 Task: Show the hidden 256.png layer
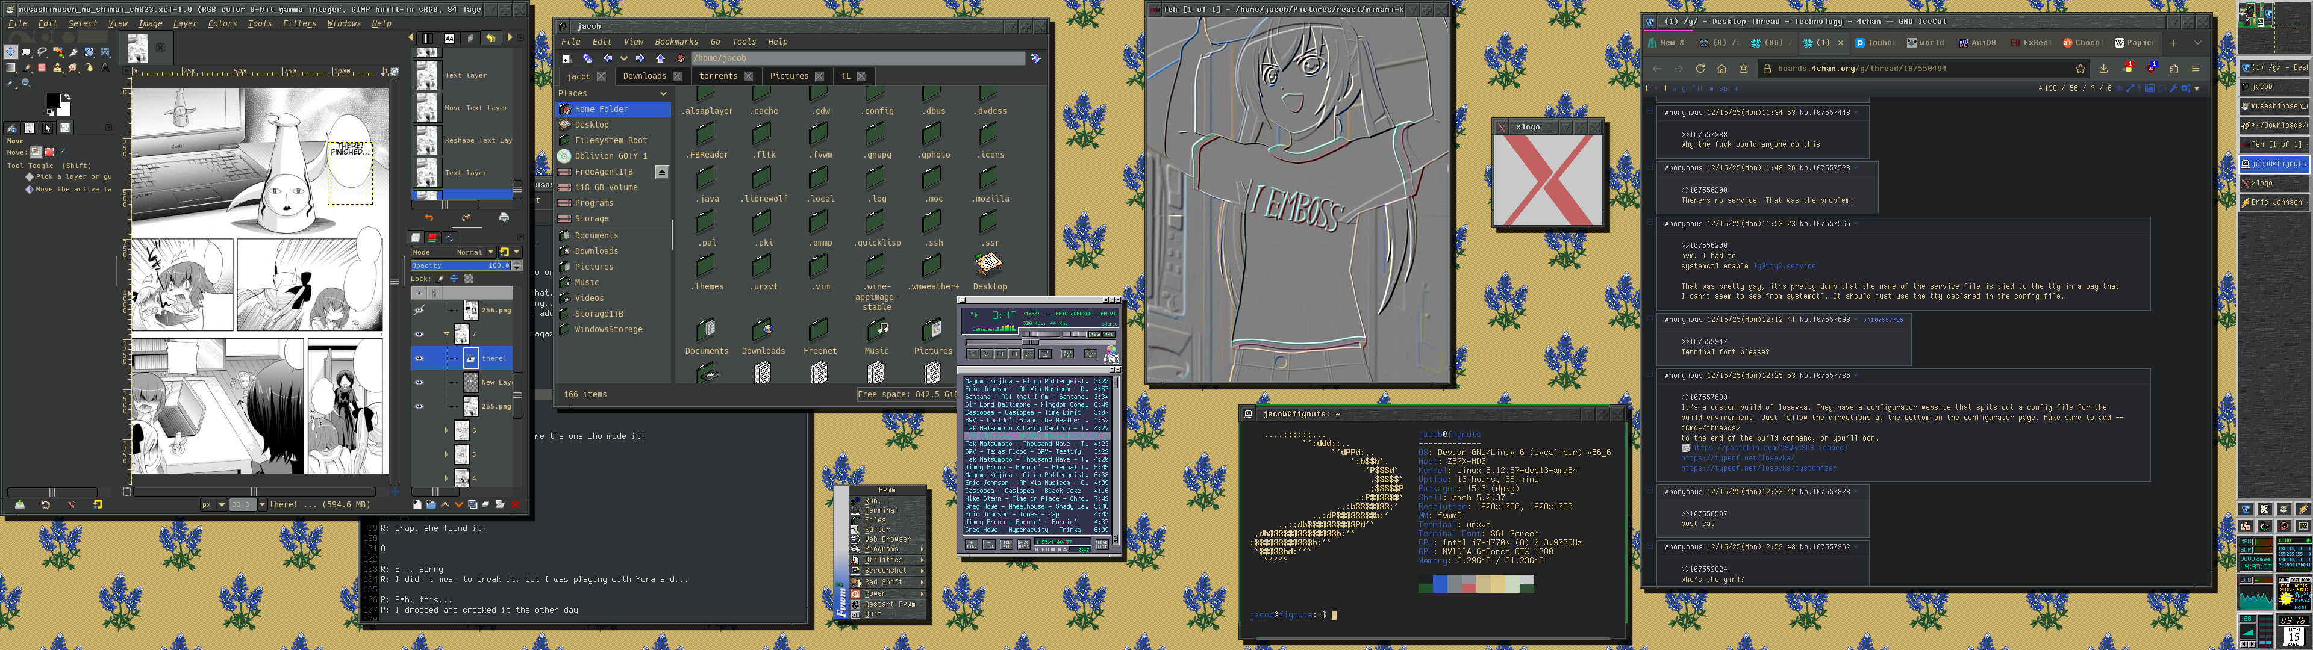point(419,311)
